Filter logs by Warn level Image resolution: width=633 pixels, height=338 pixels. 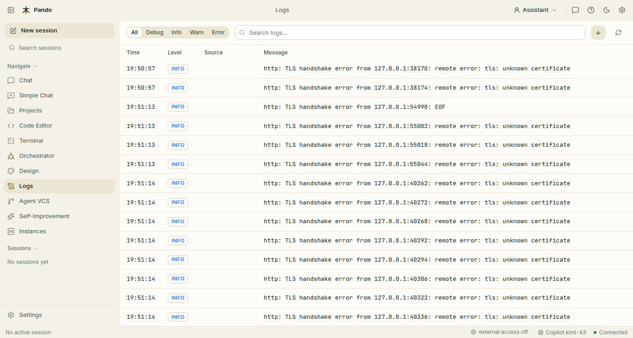(197, 32)
